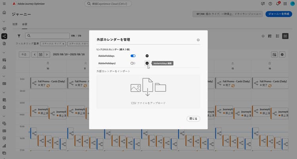Switch to list view icon

[277, 36]
